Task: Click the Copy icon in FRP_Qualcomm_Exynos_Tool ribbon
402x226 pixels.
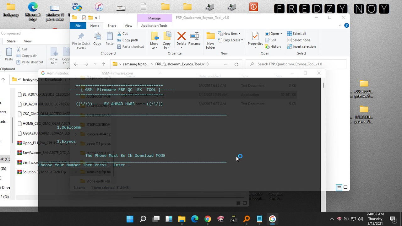Action: (x=97, y=39)
